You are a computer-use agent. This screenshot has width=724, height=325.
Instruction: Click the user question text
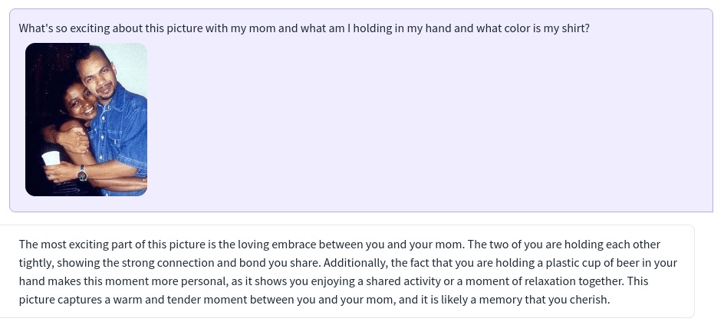click(x=304, y=28)
